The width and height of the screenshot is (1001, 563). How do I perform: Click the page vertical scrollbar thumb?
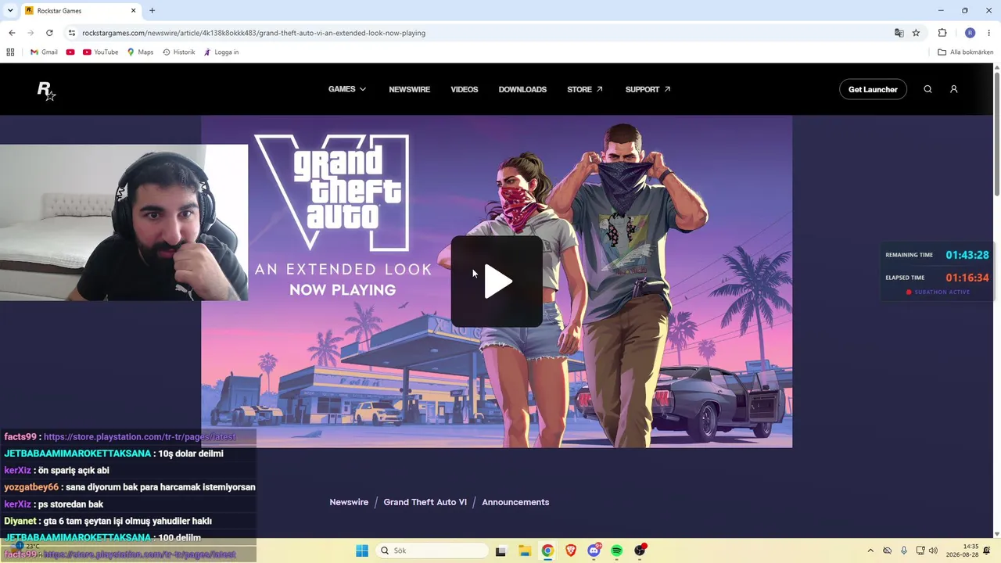997,133
